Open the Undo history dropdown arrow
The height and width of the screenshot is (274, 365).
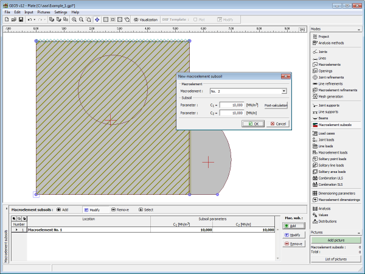(35, 19)
